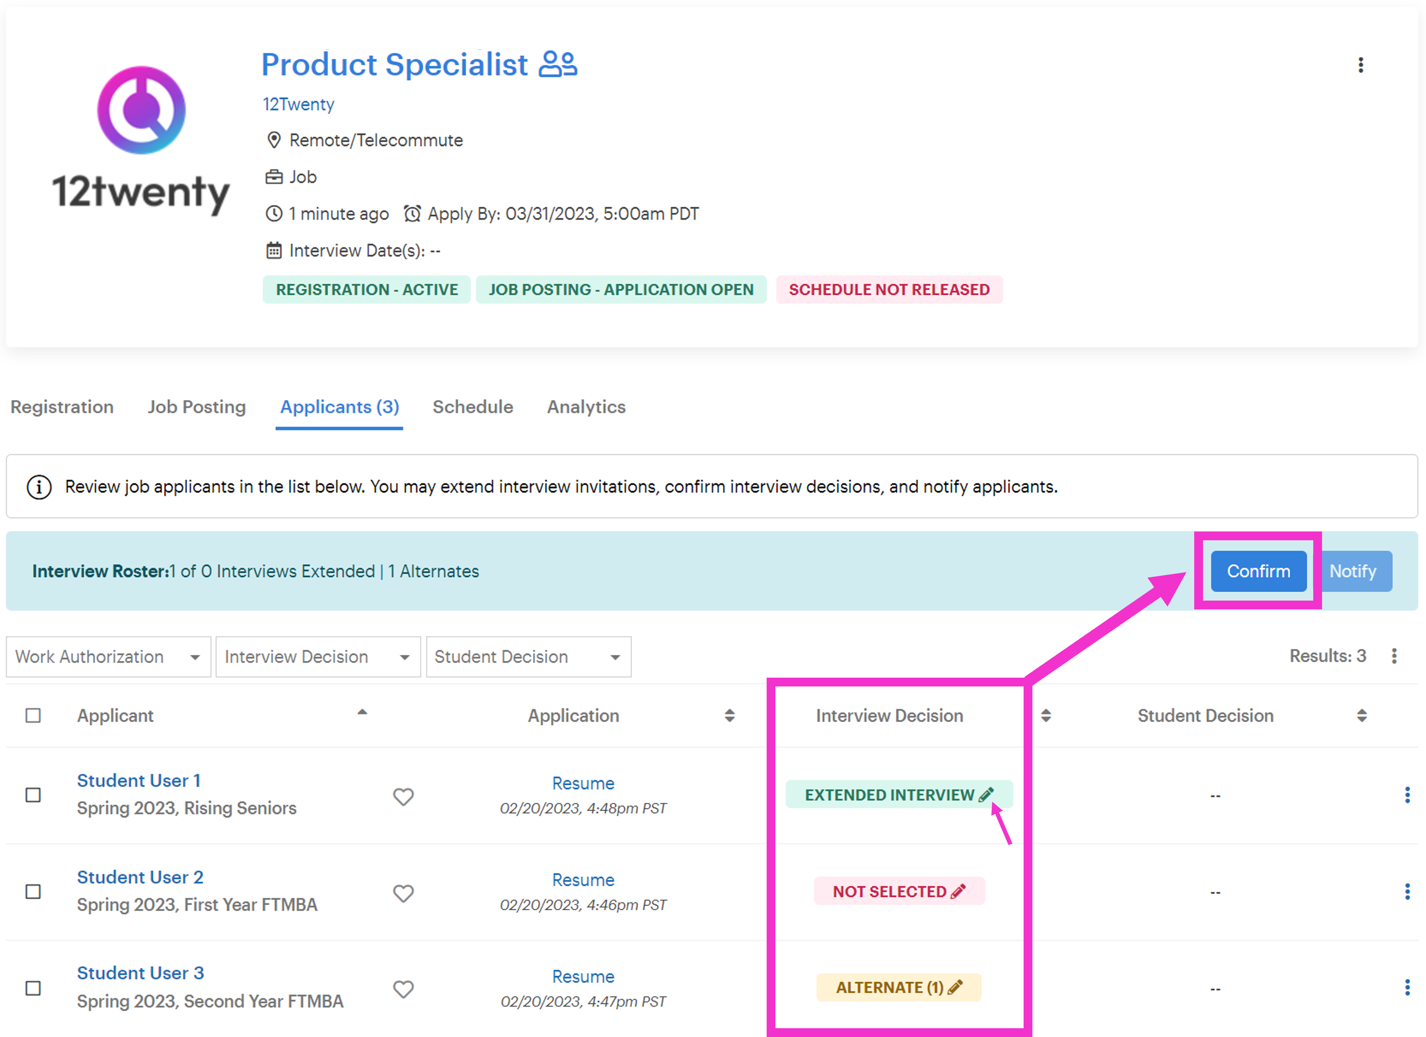Toggle the select-all applicants checkbox
The image size is (1426, 1037).
click(x=34, y=715)
